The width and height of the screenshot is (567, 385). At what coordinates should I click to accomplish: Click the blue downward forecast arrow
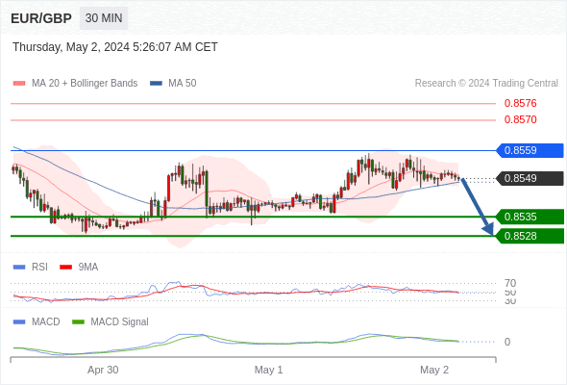click(x=478, y=206)
